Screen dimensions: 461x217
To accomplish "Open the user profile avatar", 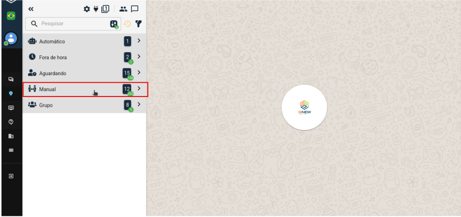I will click(11, 38).
